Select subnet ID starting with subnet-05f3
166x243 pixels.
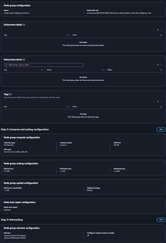(x=15, y=238)
